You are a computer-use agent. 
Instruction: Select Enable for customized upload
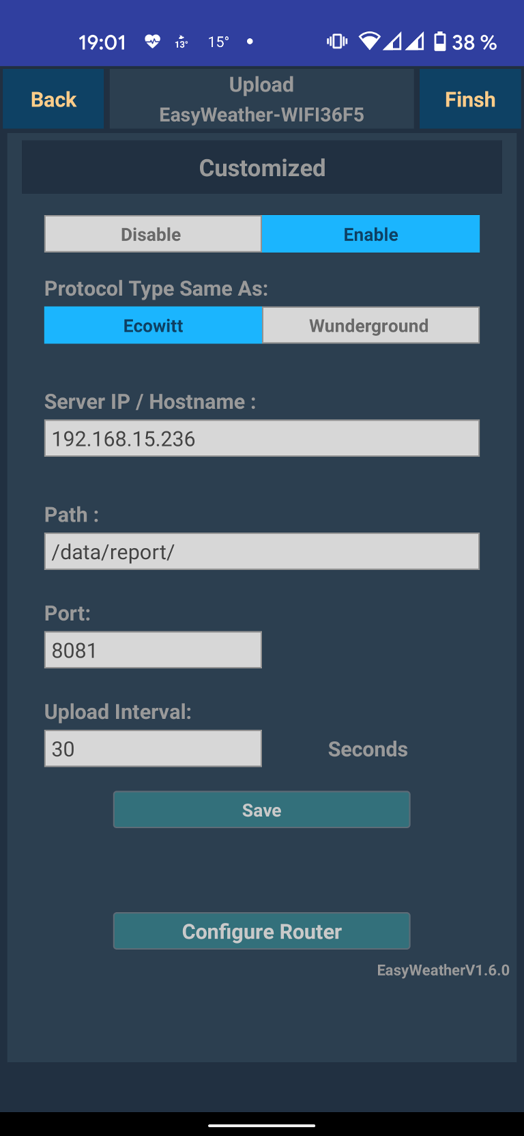[x=370, y=234]
